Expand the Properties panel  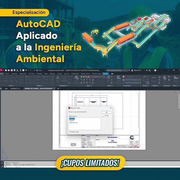click(127, 85)
